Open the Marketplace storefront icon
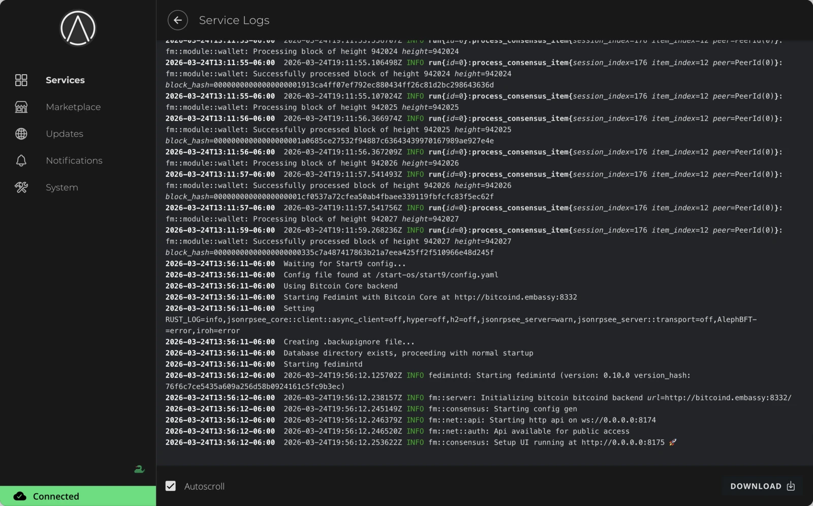Image resolution: width=813 pixels, height=506 pixels. click(21, 107)
